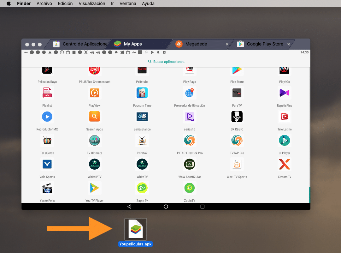341x253 pixels.
Task: Open the RepelisPlus app
Action: pos(284,93)
